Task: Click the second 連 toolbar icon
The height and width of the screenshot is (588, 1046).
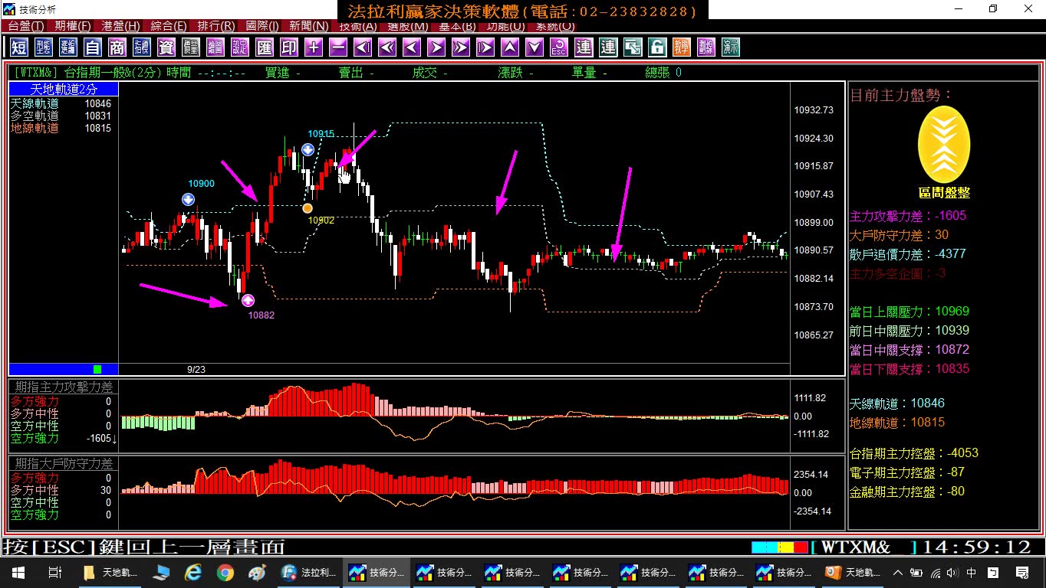Action: 608,47
